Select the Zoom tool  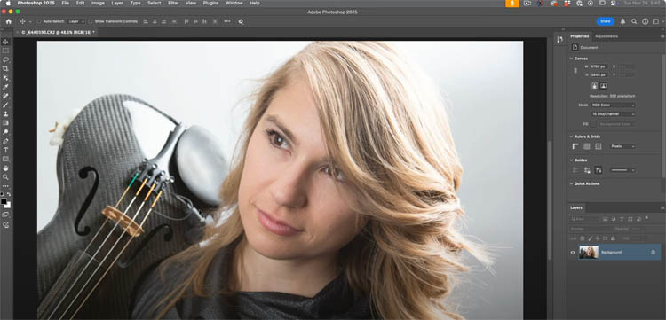[x=5, y=177]
